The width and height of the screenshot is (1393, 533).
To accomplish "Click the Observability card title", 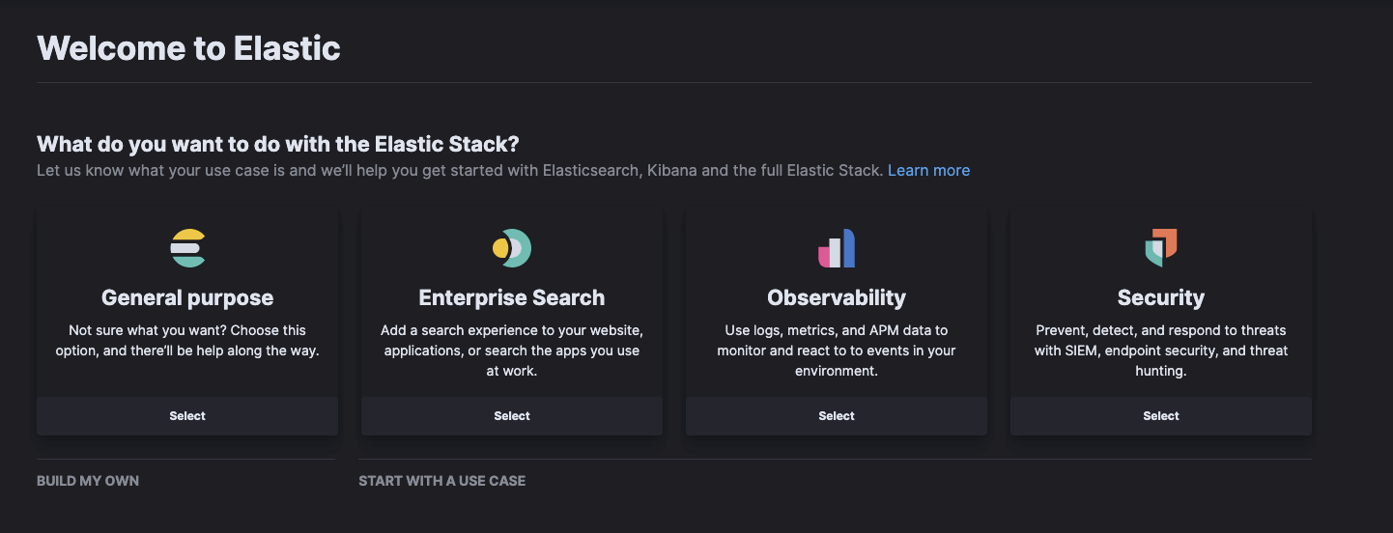I will click(x=837, y=297).
